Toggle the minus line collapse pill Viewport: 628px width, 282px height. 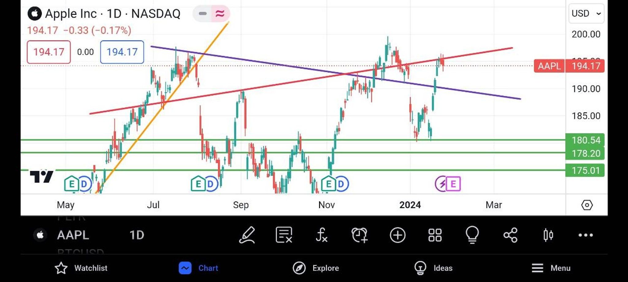202,13
